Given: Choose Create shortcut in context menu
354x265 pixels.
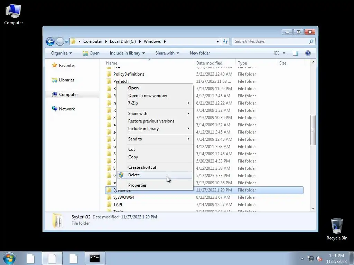Looking at the screenshot, I should coord(155,167).
